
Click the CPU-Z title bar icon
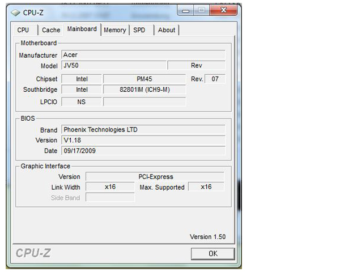15,12
